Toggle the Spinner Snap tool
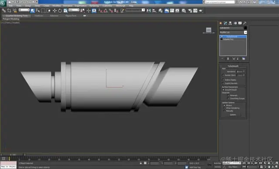 point(116,10)
